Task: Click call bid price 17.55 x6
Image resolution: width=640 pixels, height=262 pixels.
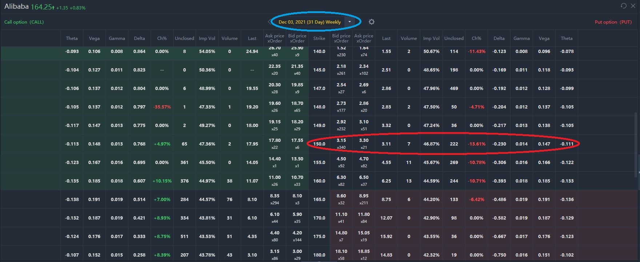Action: click(x=297, y=144)
